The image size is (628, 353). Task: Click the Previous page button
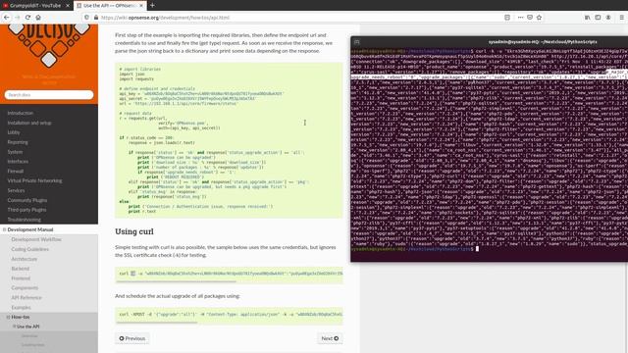(x=132, y=338)
